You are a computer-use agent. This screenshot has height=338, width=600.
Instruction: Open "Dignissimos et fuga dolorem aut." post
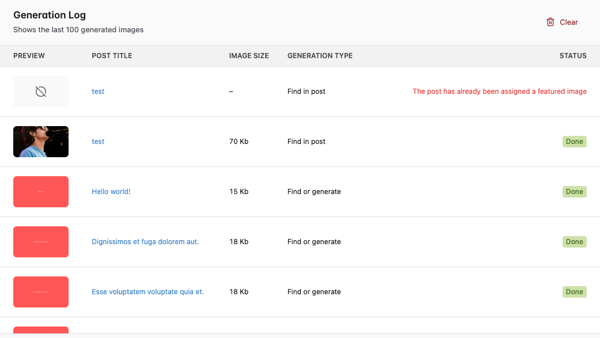[x=145, y=242]
